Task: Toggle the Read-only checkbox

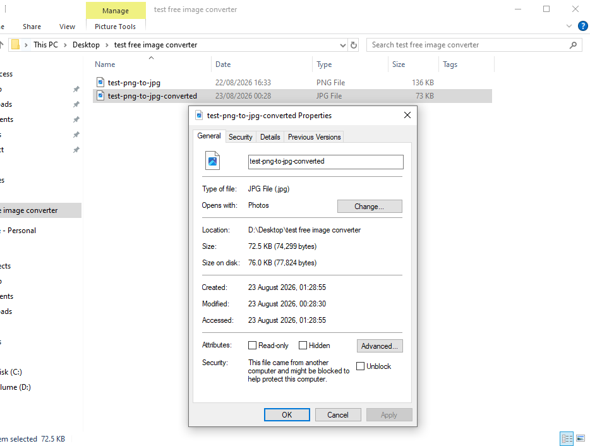Action: tap(253, 345)
